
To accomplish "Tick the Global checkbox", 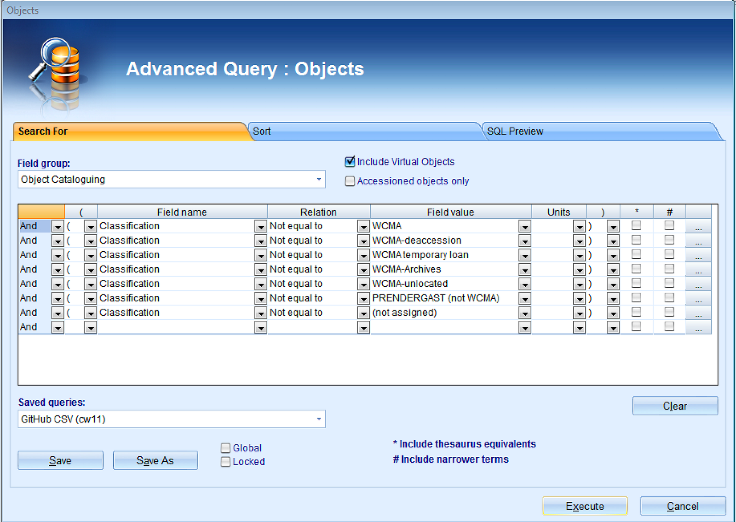I will tap(225, 448).
